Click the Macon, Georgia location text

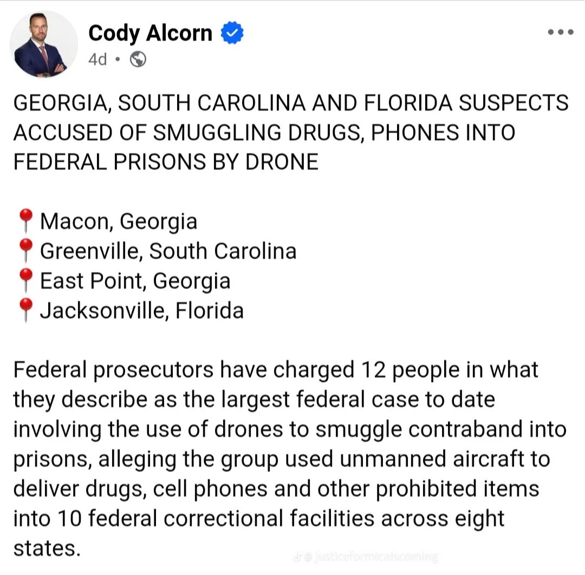pos(119,222)
